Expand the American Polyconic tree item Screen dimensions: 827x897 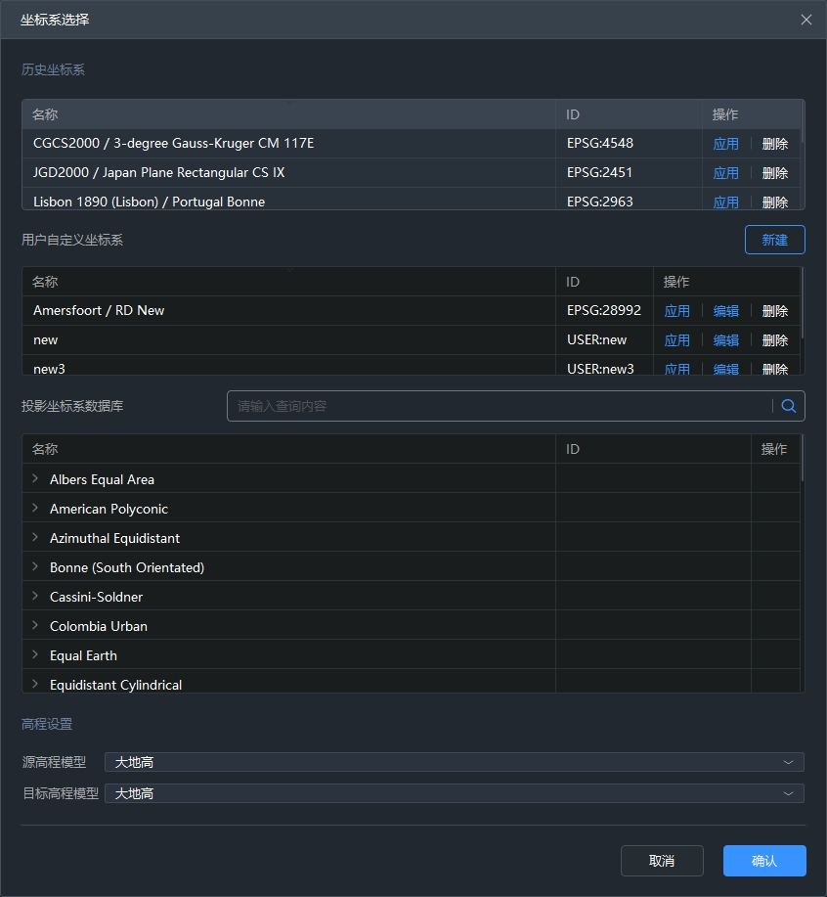(x=35, y=509)
